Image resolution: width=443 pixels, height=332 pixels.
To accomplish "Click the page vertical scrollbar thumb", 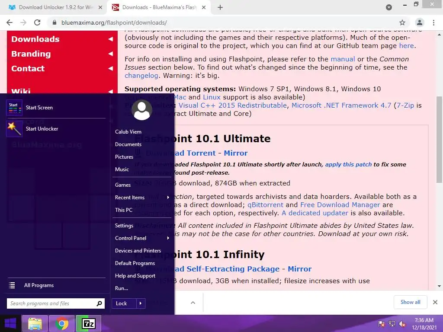I will pyautogui.click(x=439, y=140).
